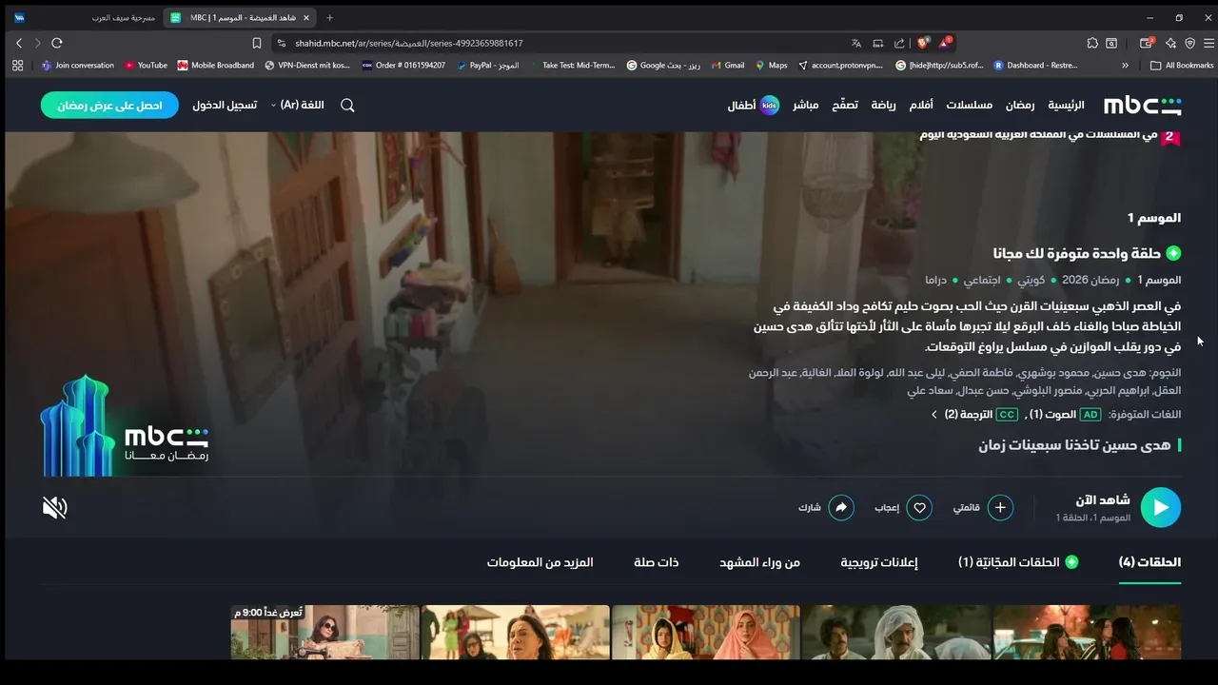The width and height of the screenshot is (1218, 685).
Task: Select the المزيد من المعلومات tab
Action: pos(540,562)
